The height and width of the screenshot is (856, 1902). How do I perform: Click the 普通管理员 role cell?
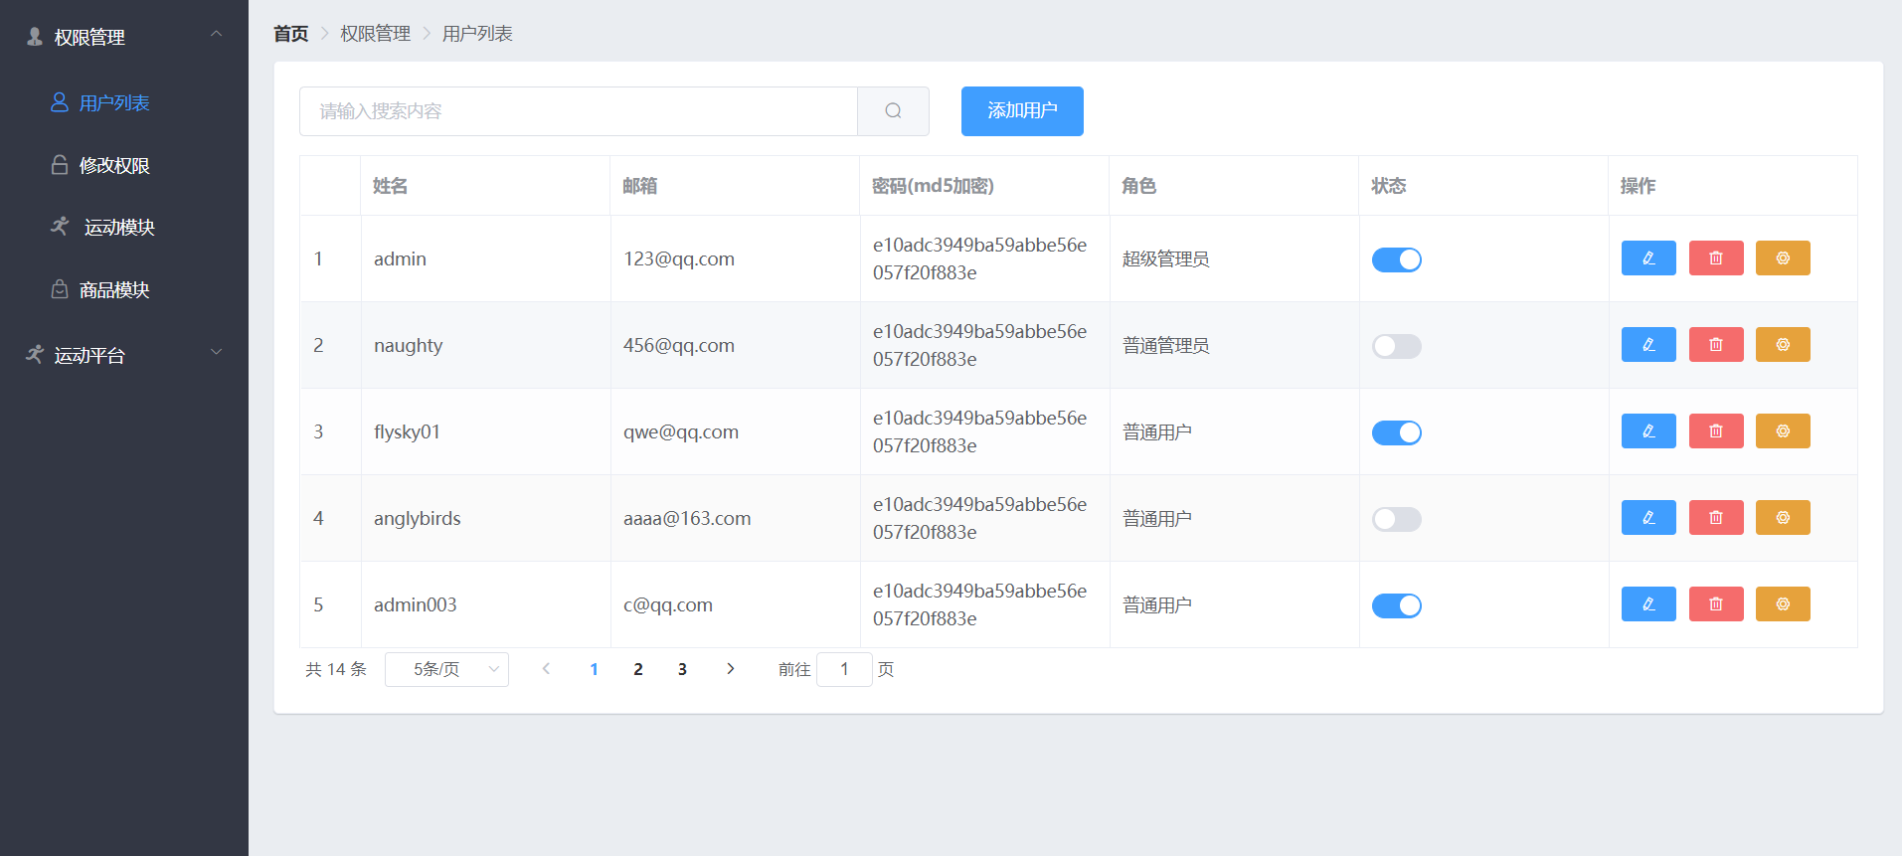pos(1165,345)
